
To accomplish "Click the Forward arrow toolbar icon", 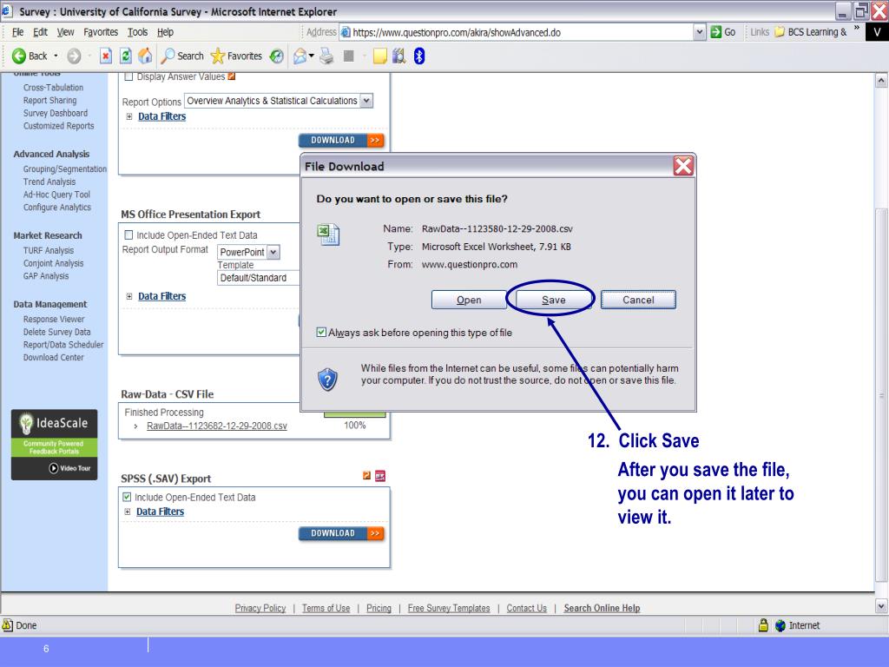I will click(x=74, y=56).
